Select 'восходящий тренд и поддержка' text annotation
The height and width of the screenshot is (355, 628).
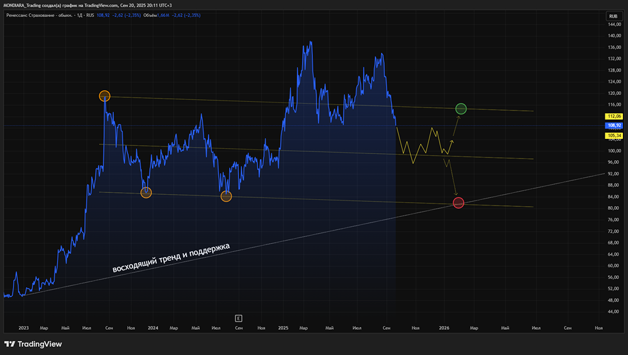tap(171, 258)
